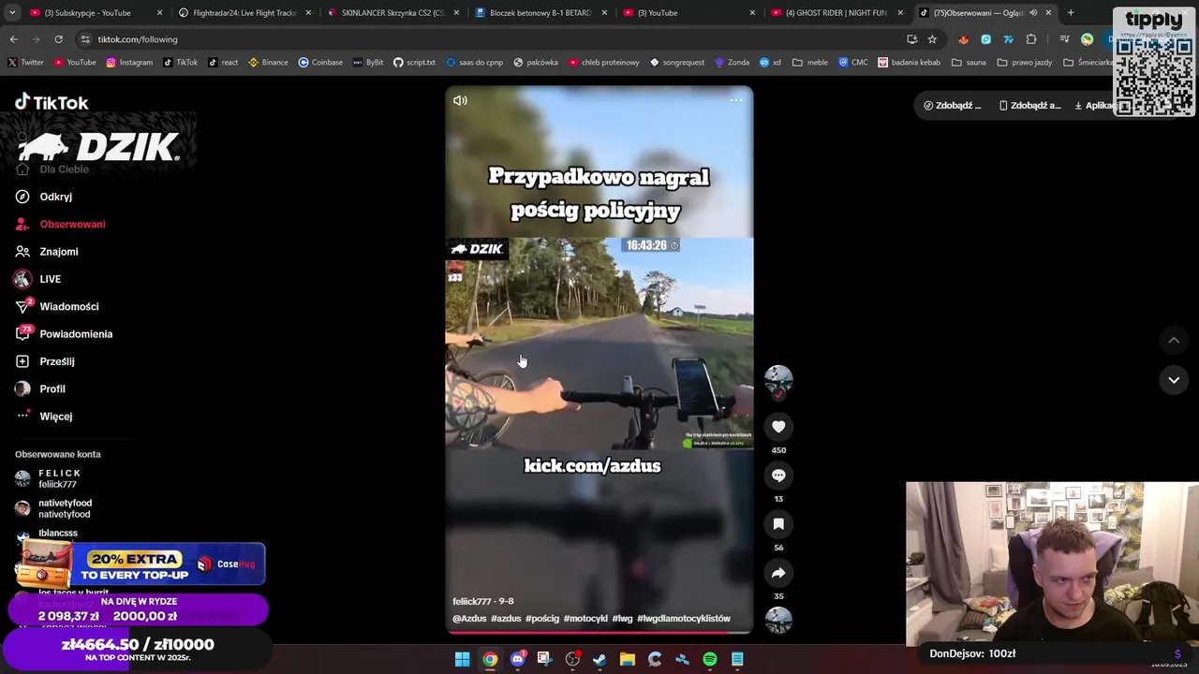The image size is (1199, 674).
Task: Like the video with the heart icon
Action: coord(778,427)
